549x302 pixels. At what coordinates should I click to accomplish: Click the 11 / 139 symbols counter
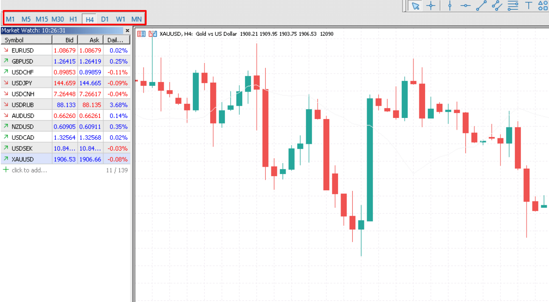coord(117,170)
